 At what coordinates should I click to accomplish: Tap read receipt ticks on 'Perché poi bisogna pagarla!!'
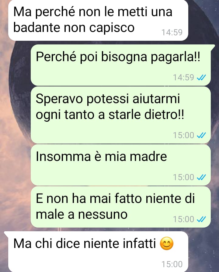click(x=201, y=78)
